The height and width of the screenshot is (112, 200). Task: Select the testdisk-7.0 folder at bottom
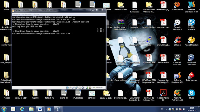tap(49, 94)
